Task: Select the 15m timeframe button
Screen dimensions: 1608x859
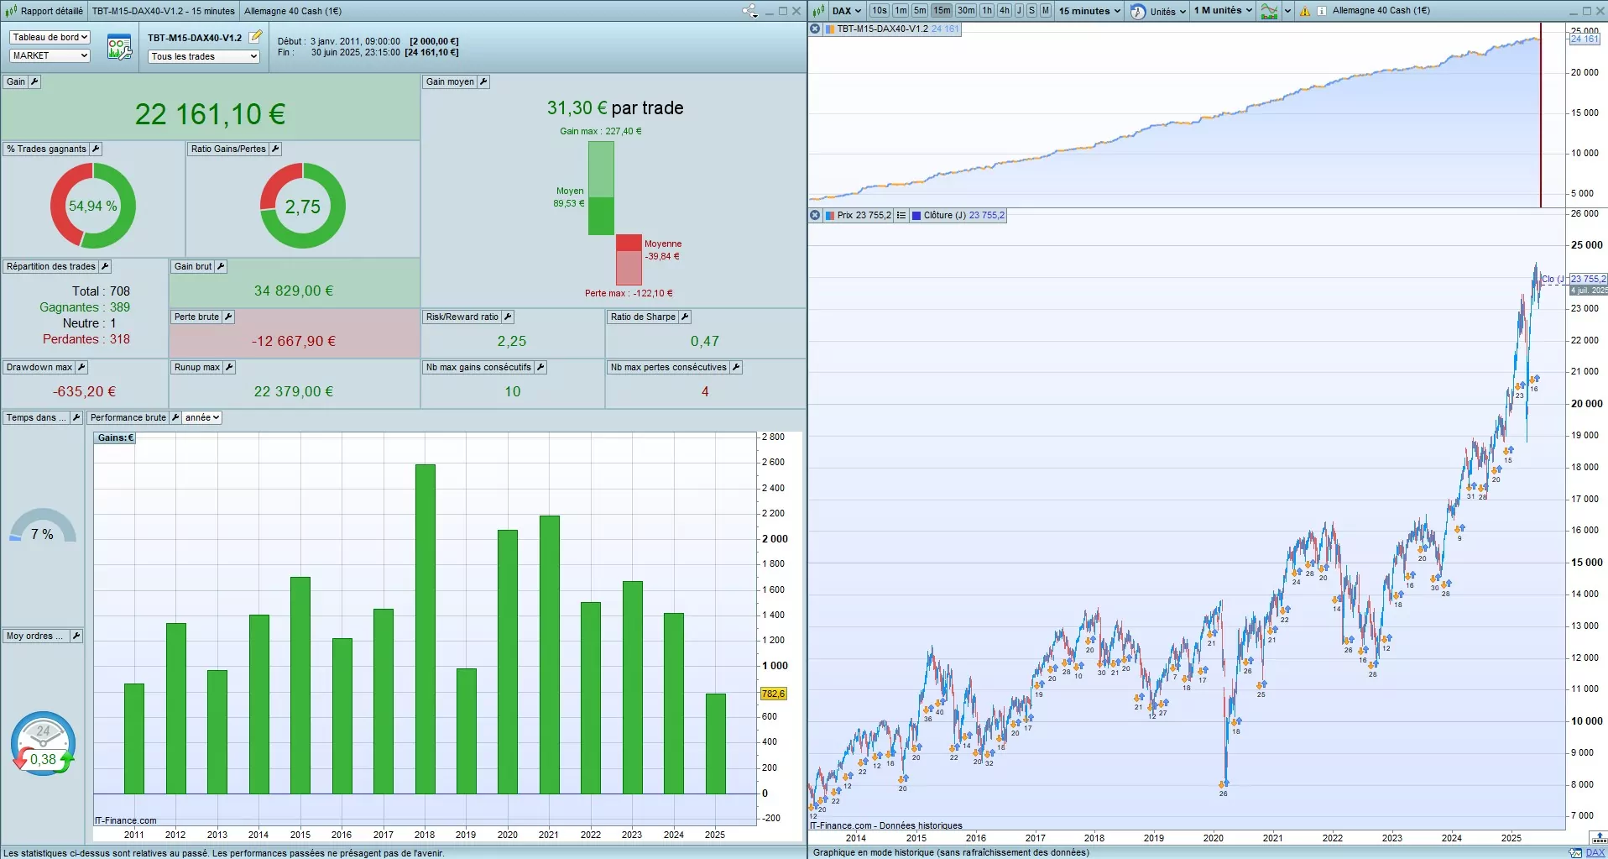Action: (942, 10)
